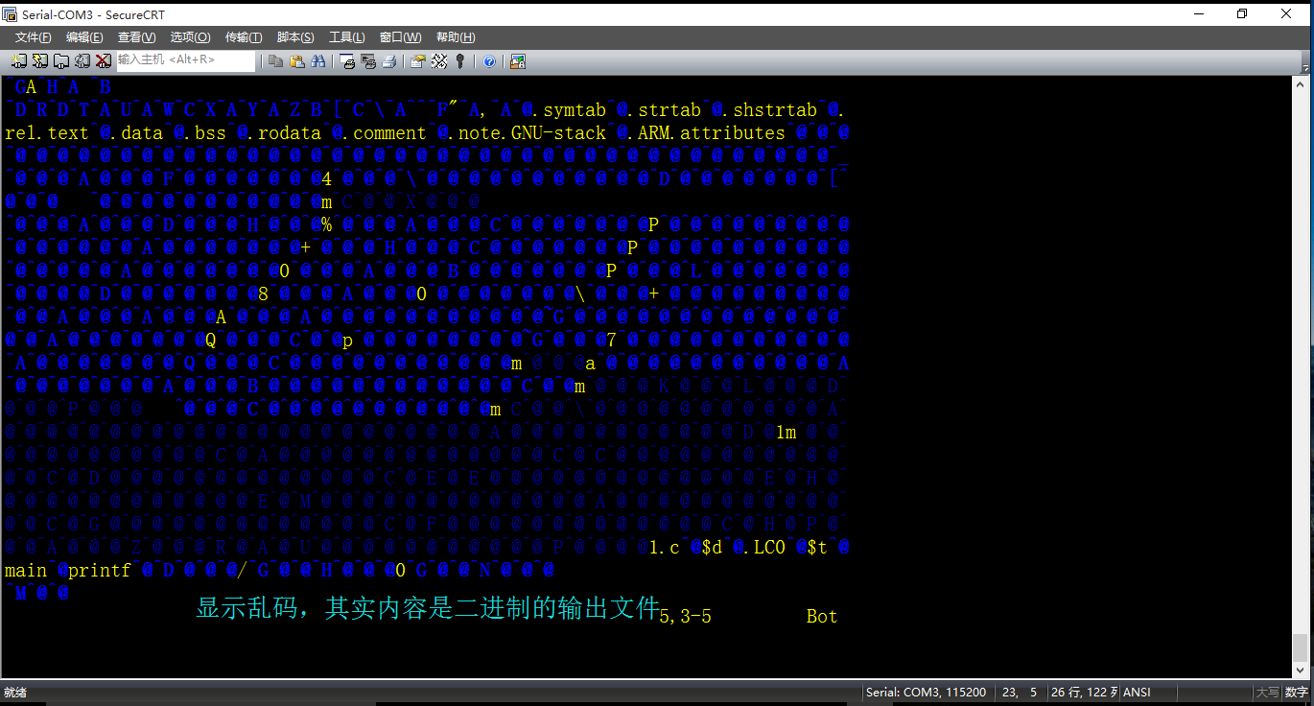Screen dimensions: 1314x706
Task: Open the 帮助(H) menu
Action: [x=456, y=37]
